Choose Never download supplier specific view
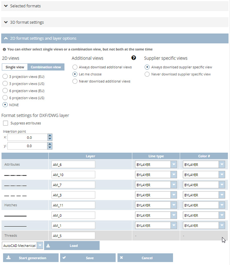This screenshot has height=265, width=230. [147, 74]
